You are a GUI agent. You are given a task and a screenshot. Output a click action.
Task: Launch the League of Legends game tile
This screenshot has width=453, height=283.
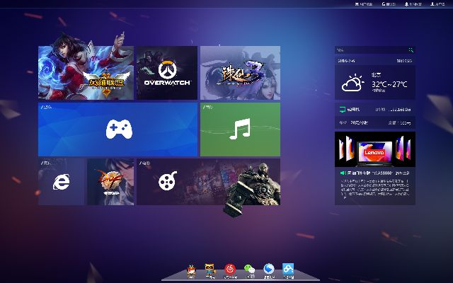pos(86,73)
